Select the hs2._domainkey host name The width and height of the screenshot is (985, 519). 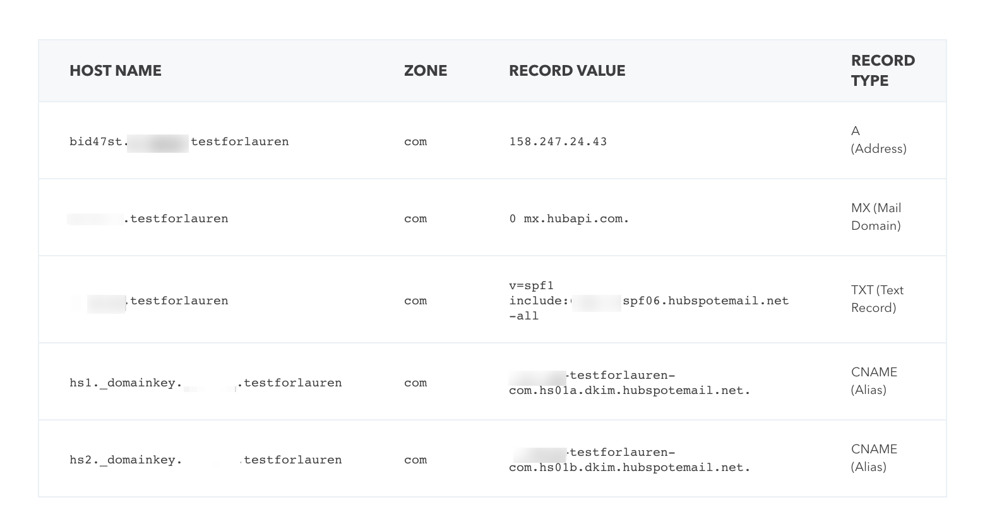(x=205, y=460)
